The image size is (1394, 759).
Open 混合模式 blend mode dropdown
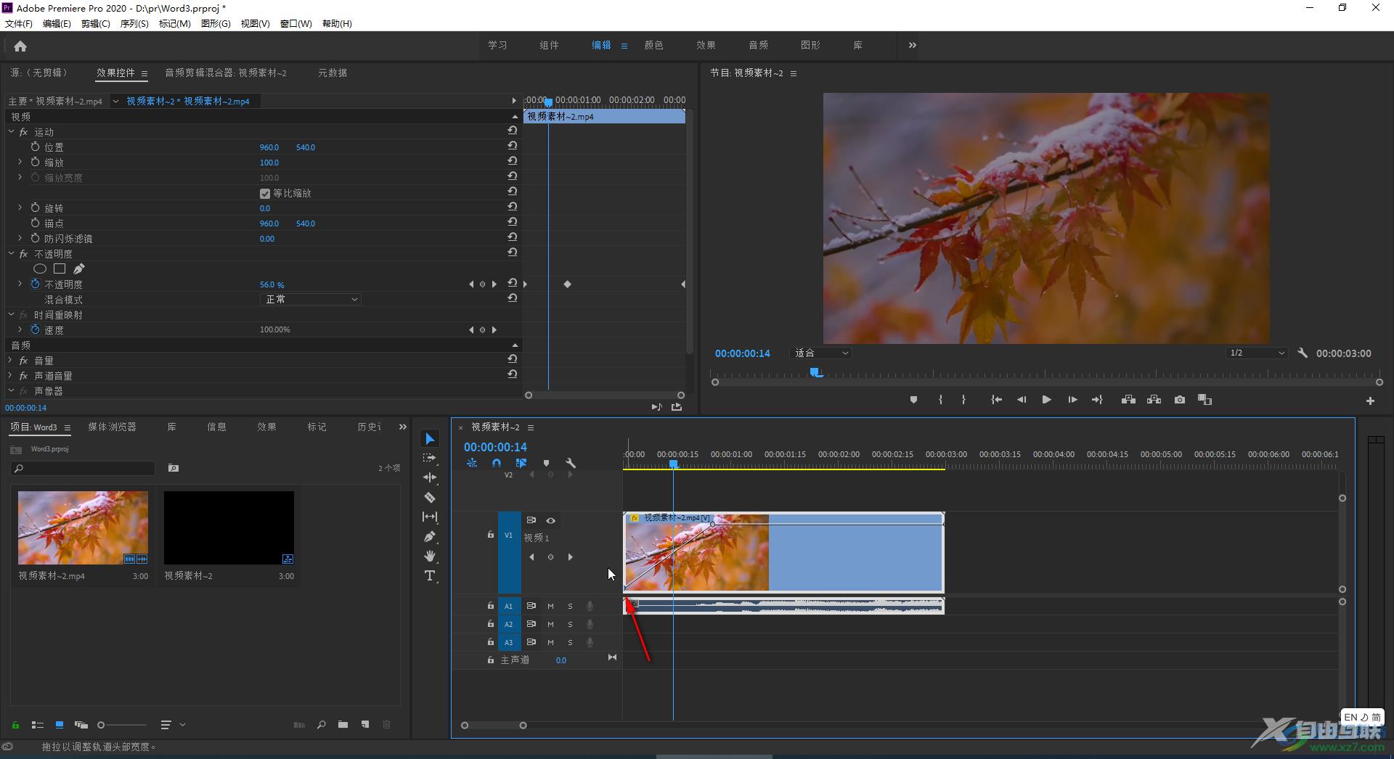tap(311, 299)
